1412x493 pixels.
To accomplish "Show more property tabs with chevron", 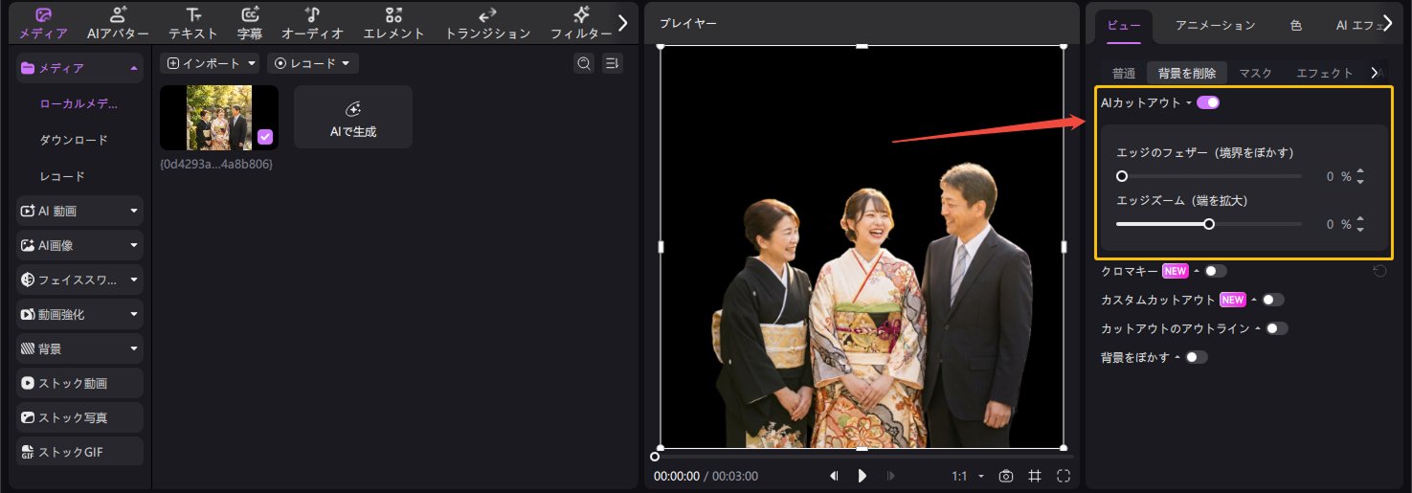I will [1388, 24].
